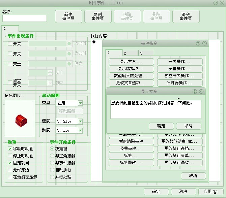This screenshot has height=198, width=226.
Task: Uncheck 移动时动画 option
Action: 10,148
